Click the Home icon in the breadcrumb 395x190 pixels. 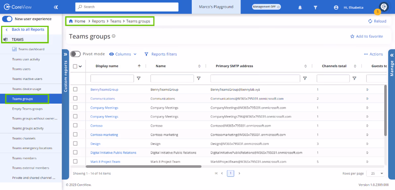point(71,21)
